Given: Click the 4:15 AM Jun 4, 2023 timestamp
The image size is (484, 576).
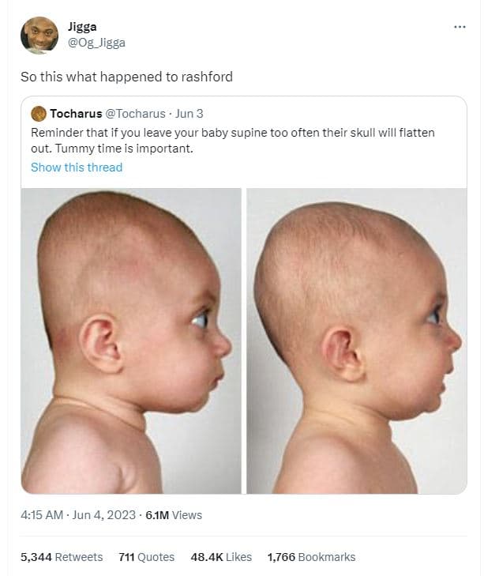Looking at the screenshot, I should (x=77, y=515).
